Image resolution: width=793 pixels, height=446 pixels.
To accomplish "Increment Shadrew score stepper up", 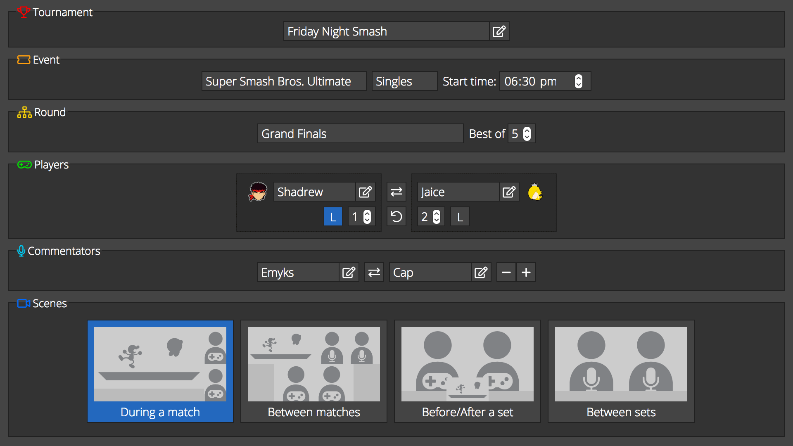I will pyautogui.click(x=367, y=214).
